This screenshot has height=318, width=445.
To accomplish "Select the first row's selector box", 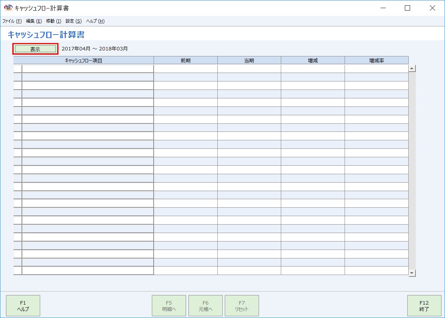I will (x=18, y=69).
